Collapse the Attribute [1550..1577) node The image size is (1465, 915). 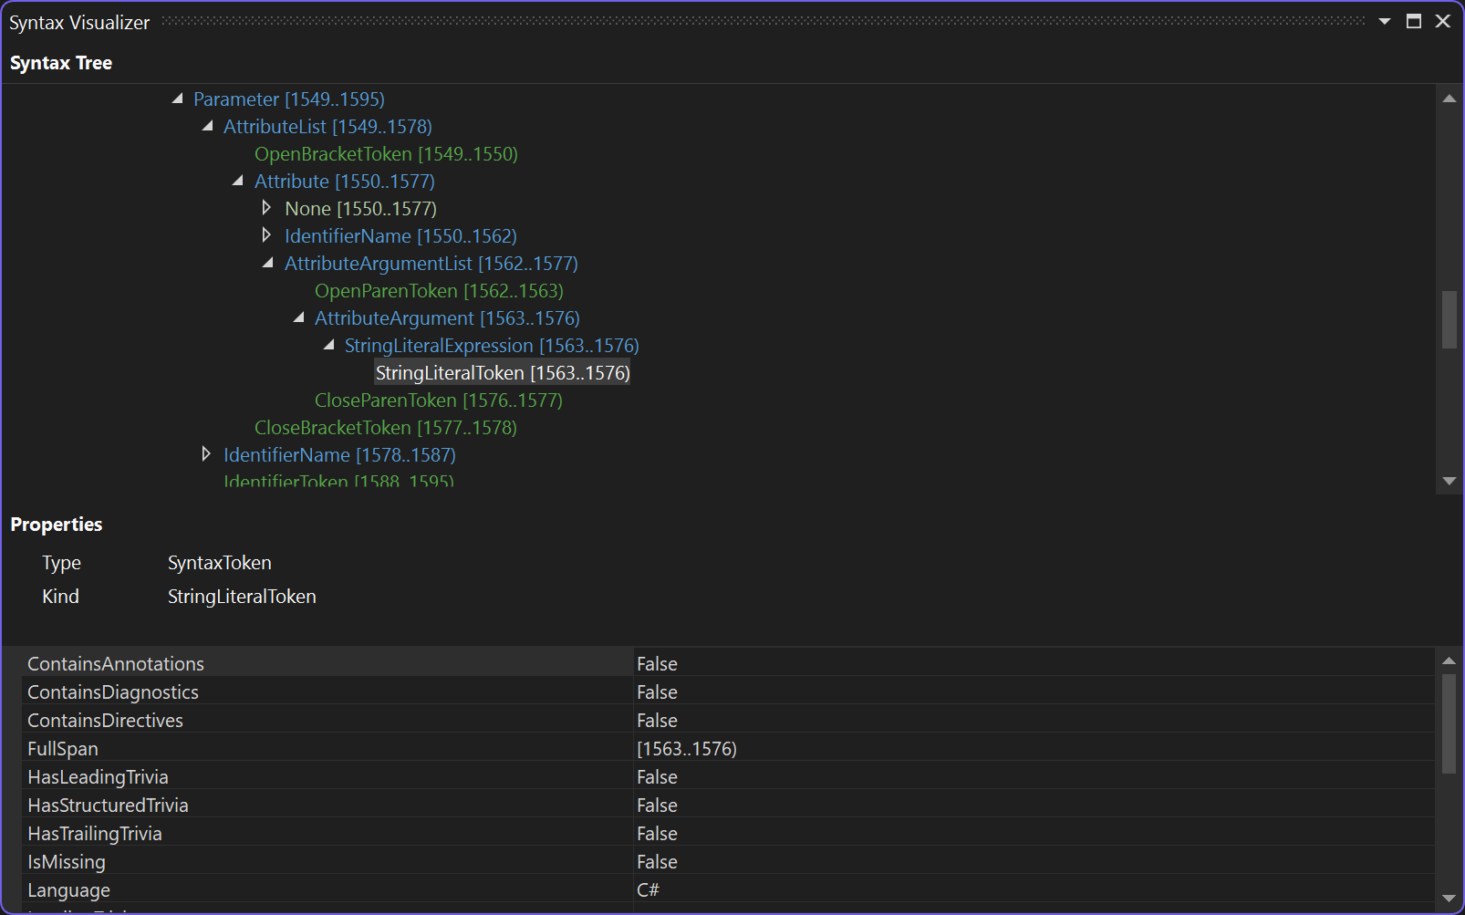[x=237, y=181]
